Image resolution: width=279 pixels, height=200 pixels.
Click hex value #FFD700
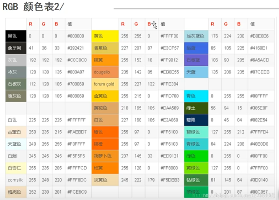tap(169, 96)
